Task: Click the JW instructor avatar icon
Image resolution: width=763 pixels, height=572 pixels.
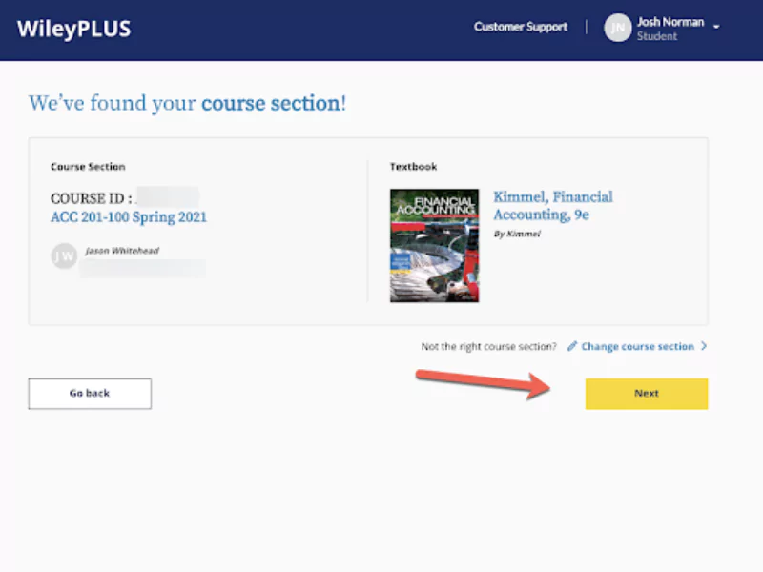Action: click(x=63, y=255)
